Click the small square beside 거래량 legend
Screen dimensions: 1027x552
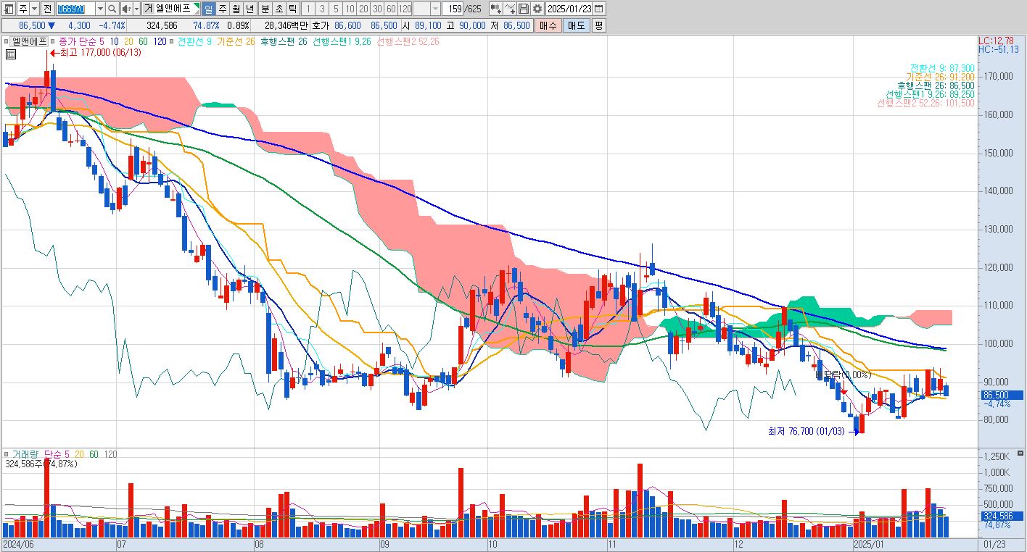[x=6, y=454]
